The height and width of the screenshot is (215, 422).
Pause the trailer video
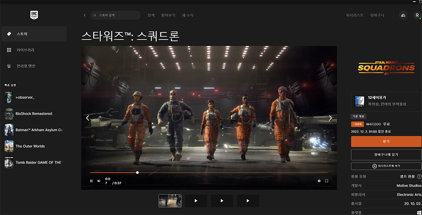pos(91,181)
